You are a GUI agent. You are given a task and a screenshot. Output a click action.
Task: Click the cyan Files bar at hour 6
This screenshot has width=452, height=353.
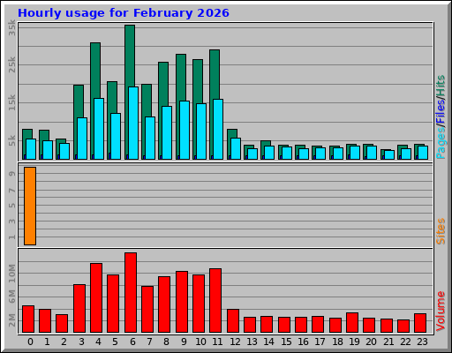pos(133,123)
